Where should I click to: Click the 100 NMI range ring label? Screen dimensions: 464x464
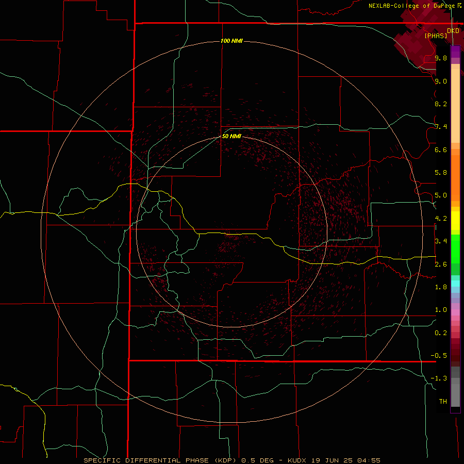tap(231, 41)
